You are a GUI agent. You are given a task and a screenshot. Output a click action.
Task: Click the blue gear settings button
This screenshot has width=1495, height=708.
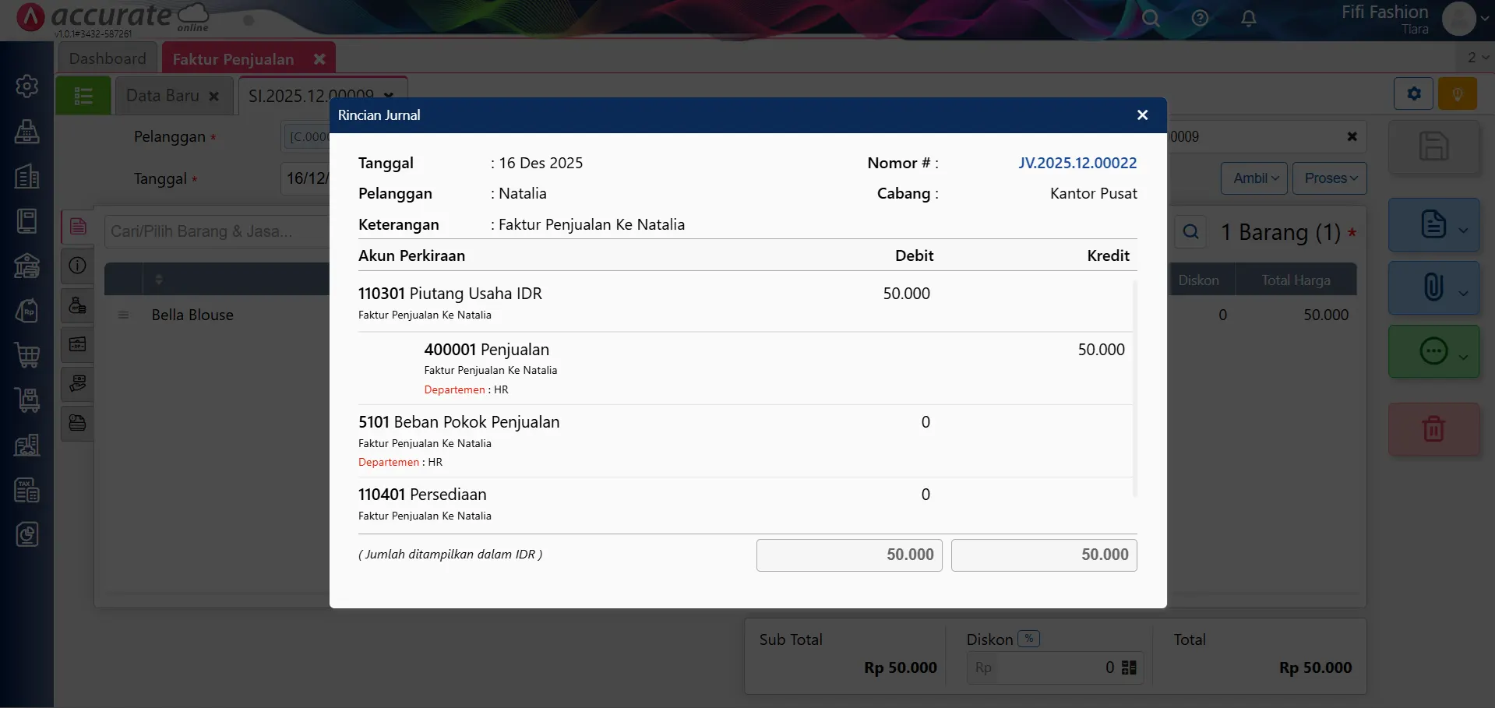tap(1413, 94)
